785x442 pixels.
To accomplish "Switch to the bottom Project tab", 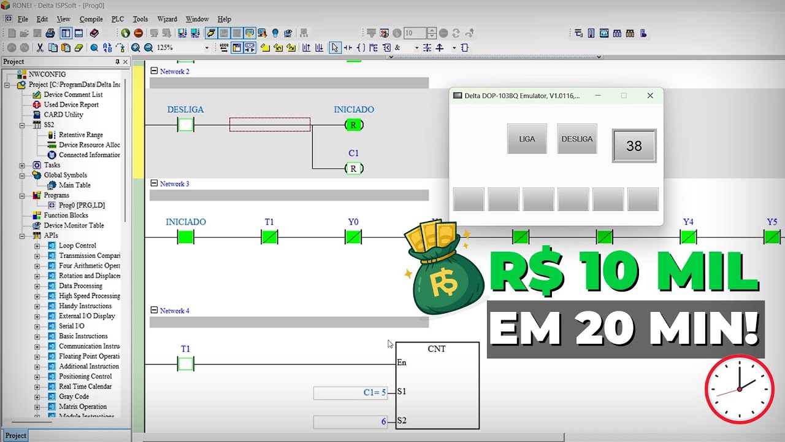I will [15, 435].
